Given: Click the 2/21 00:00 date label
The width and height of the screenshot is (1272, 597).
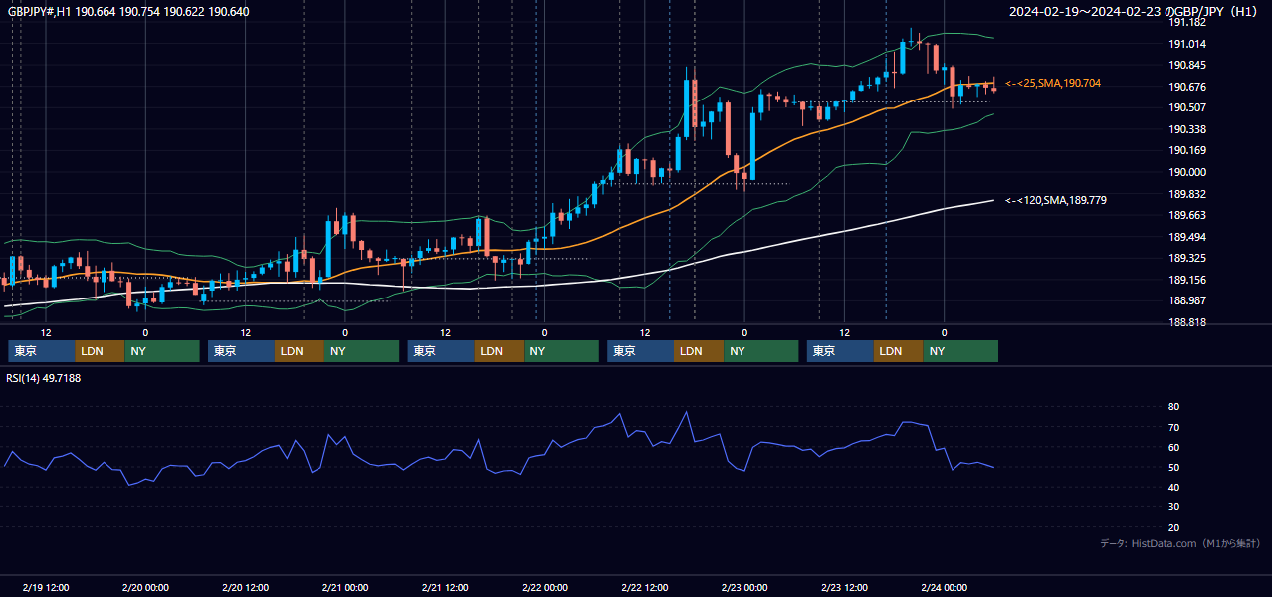Looking at the screenshot, I should pos(345,587).
